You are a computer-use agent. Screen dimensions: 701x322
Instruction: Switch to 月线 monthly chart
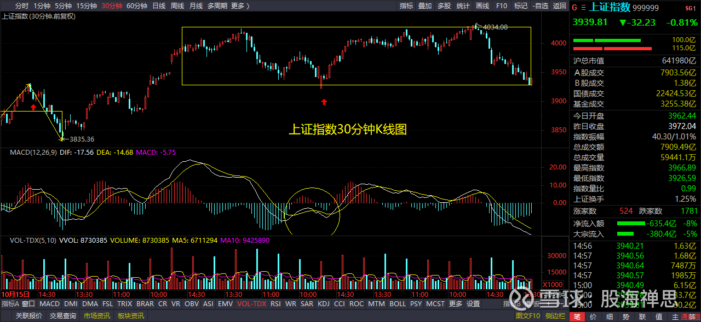click(x=196, y=6)
